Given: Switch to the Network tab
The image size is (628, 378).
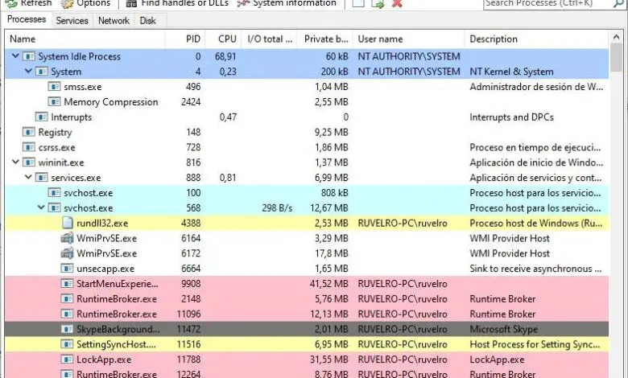Looking at the screenshot, I should (114, 20).
